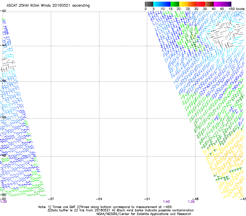
Task: Click the -57 longitude axis label
Action: 51,199
